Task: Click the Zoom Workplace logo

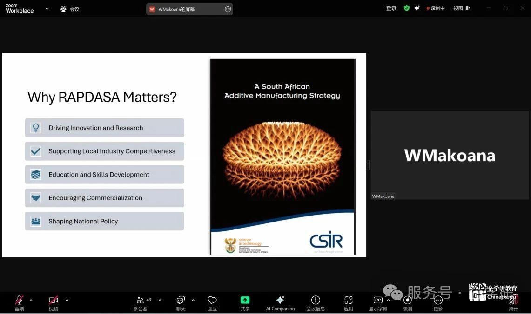Action: click(x=20, y=8)
